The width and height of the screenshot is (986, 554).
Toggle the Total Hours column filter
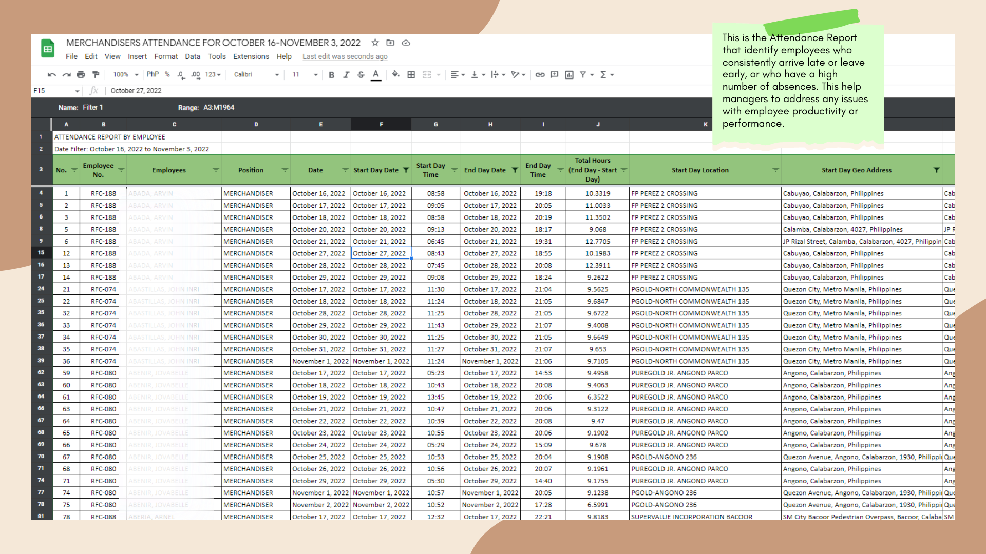click(x=624, y=170)
